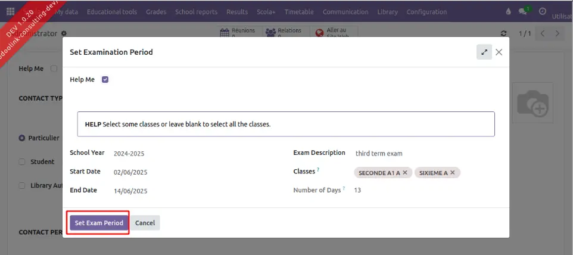
Task: Open the apps grid menu icon
Action: pyautogui.click(x=10, y=12)
